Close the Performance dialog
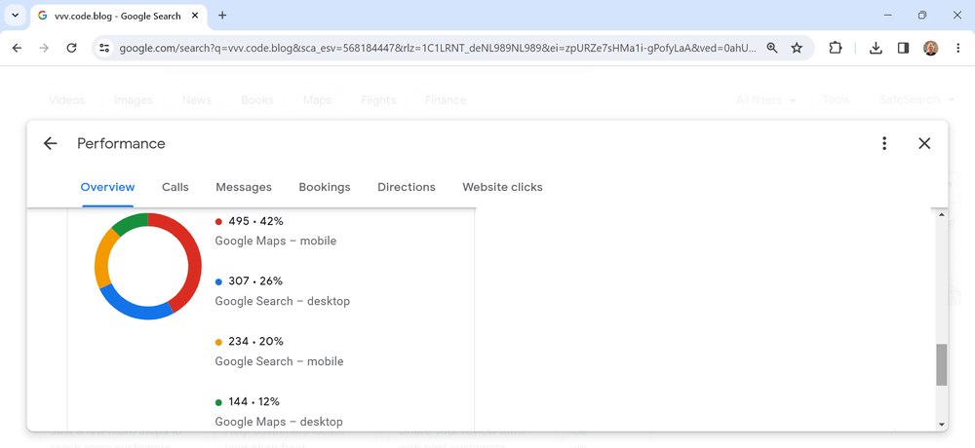Screen dimensions: 975x448 click(x=924, y=143)
